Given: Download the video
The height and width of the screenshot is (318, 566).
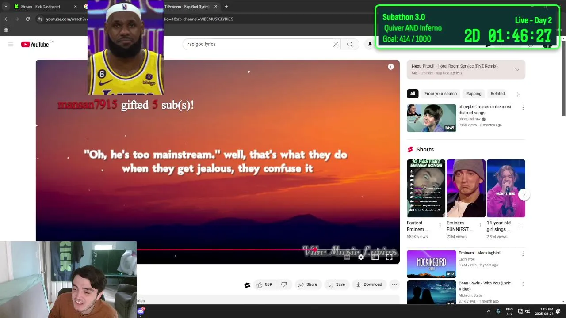Looking at the screenshot, I should [369, 284].
